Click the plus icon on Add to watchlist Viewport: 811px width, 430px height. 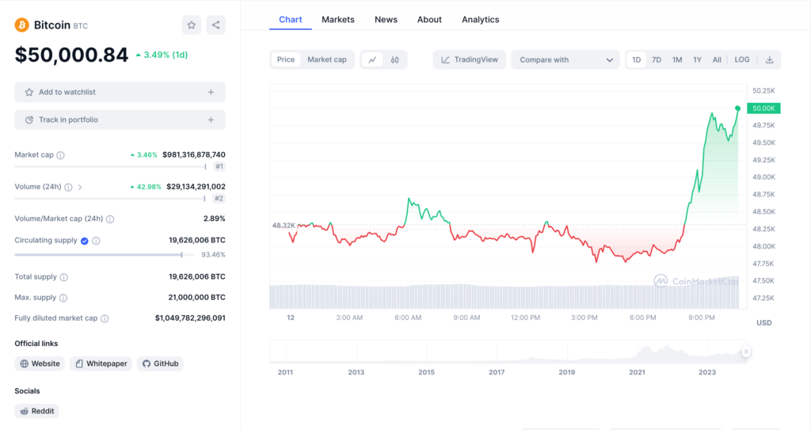click(x=211, y=92)
